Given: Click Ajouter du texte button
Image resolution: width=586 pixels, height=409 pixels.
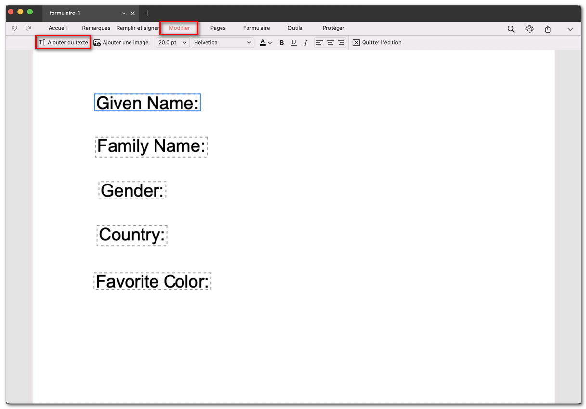Looking at the screenshot, I should pyautogui.click(x=64, y=43).
